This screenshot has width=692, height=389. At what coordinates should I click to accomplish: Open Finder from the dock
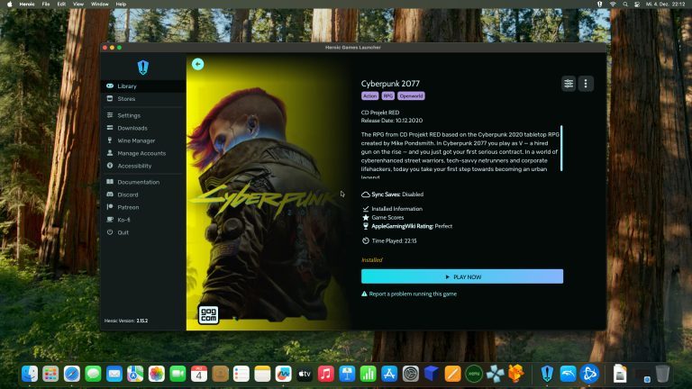point(29,374)
